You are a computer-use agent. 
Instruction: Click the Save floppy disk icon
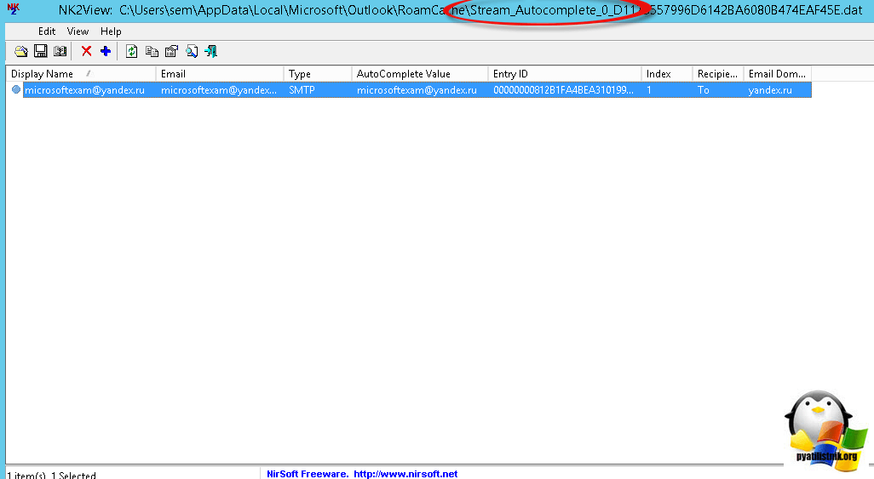pos(40,52)
